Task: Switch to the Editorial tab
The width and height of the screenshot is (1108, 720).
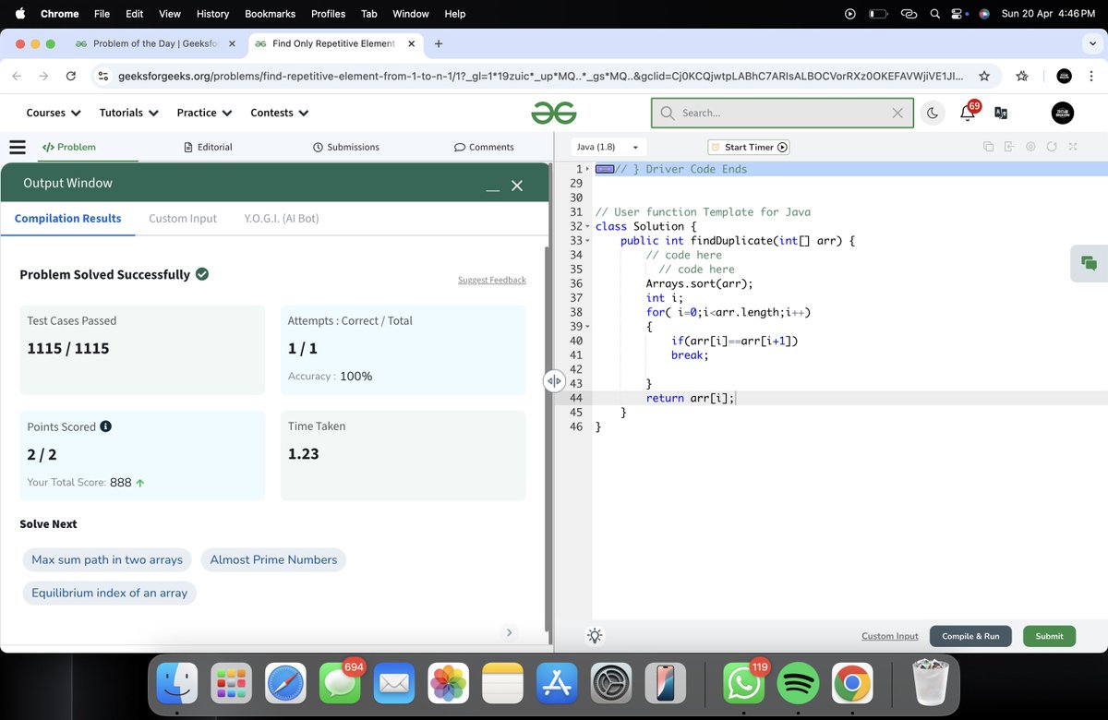Action: point(208,147)
